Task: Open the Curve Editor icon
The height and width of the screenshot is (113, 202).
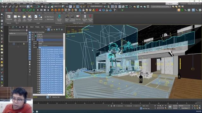Action: (123, 7)
